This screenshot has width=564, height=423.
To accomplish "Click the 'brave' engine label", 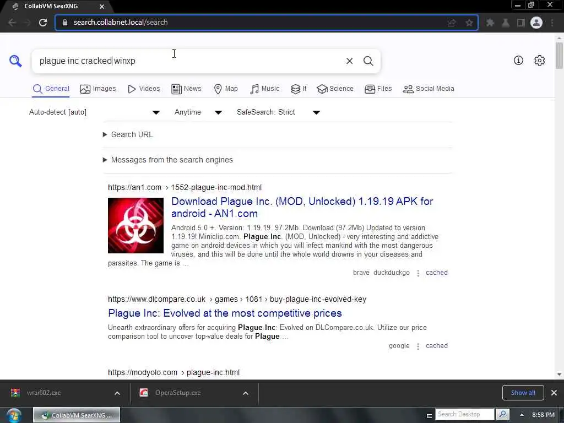I will [361, 273].
